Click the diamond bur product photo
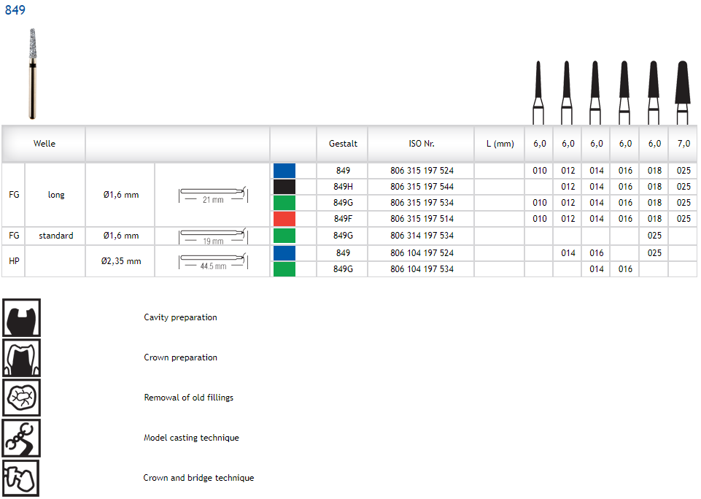701x499 pixels. click(x=33, y=73)
